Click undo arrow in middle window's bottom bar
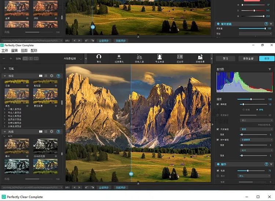 pos(87,187)
